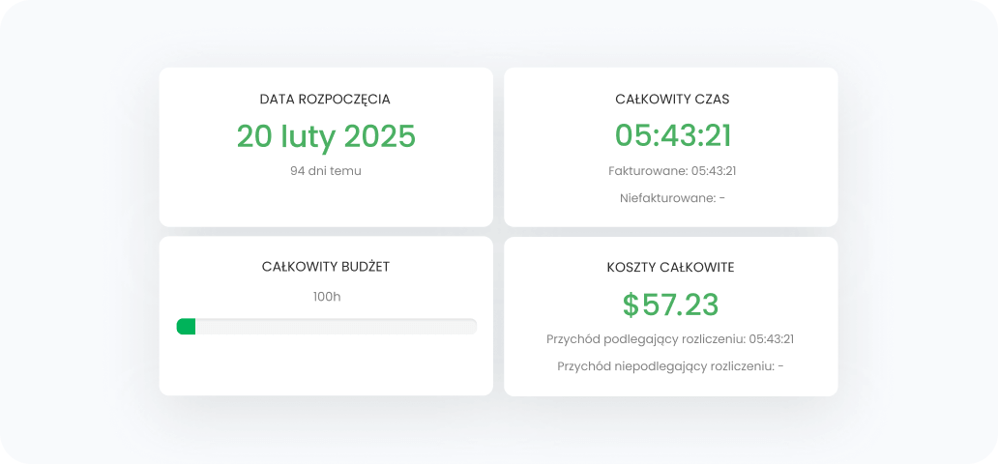
Task: Click the DATA ROZPOCZĘCIA heading
Action: (x=326, y=99)
